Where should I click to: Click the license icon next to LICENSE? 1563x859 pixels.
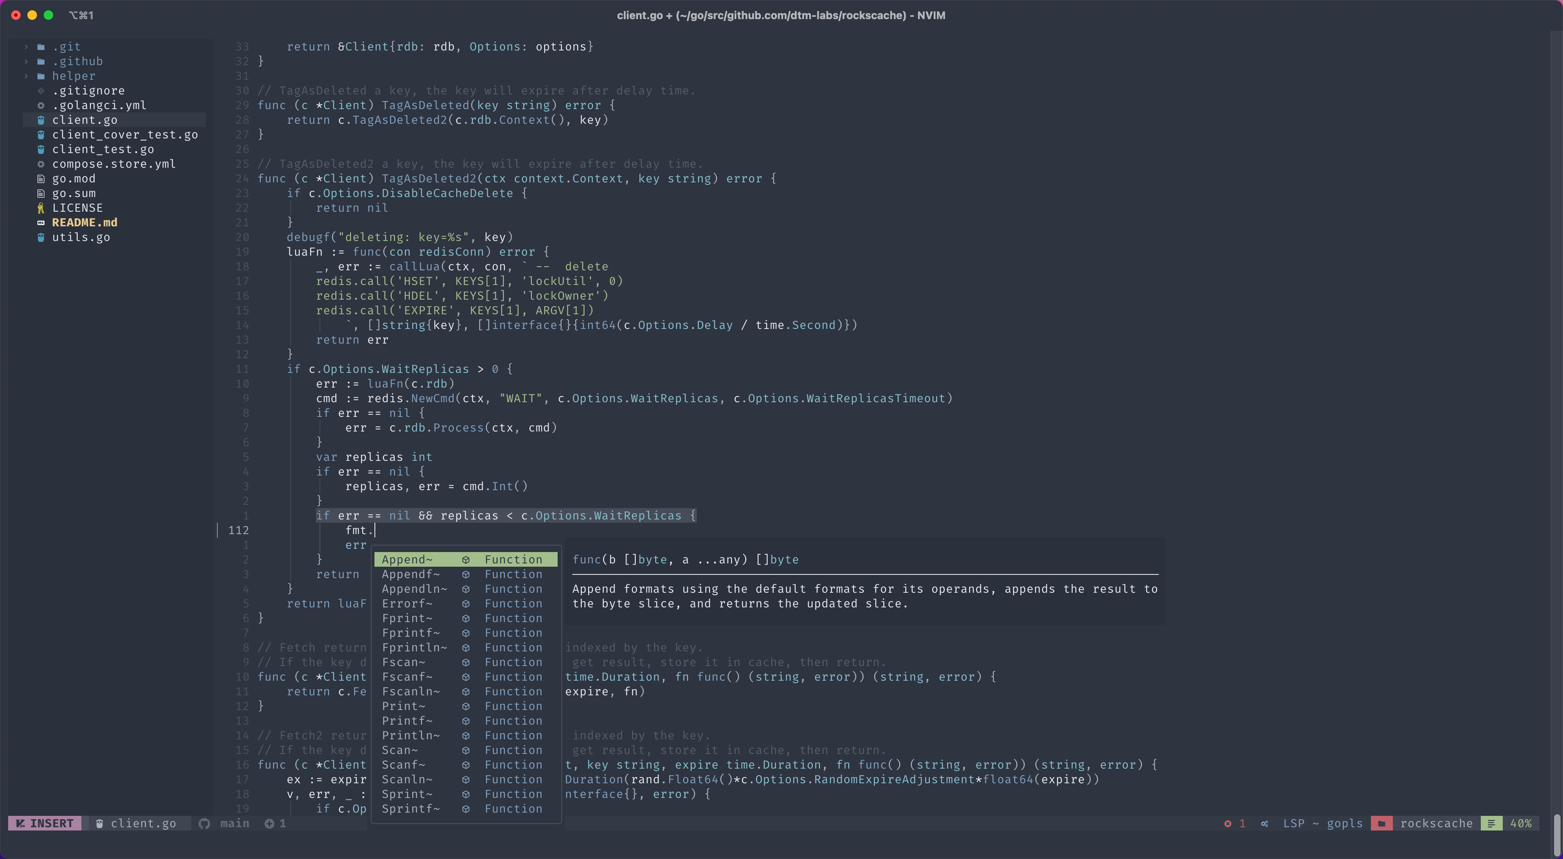[41, 208]
